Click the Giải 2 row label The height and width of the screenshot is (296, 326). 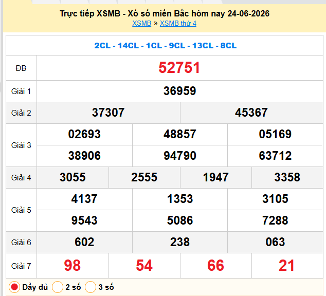click(x=21, y=113)
